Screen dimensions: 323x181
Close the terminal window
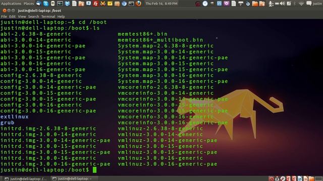coord(5,11)
